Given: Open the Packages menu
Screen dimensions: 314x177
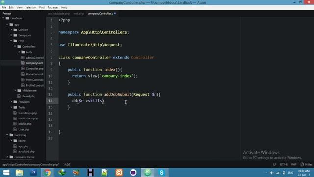Looking at the screenshot, I should click(53, 8).
